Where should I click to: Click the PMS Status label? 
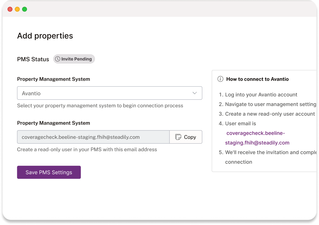33,59
